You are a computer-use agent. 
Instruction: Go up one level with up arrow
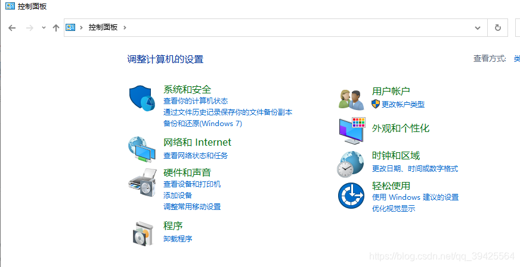tap(55, 28)
